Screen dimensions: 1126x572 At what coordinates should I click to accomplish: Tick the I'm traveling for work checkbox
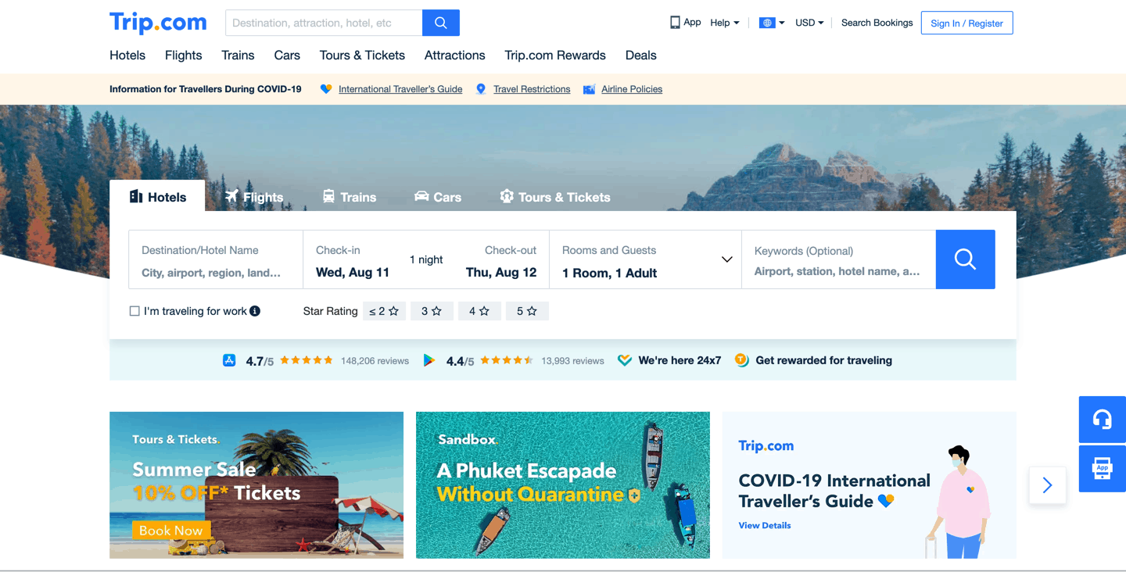(134, 311)
